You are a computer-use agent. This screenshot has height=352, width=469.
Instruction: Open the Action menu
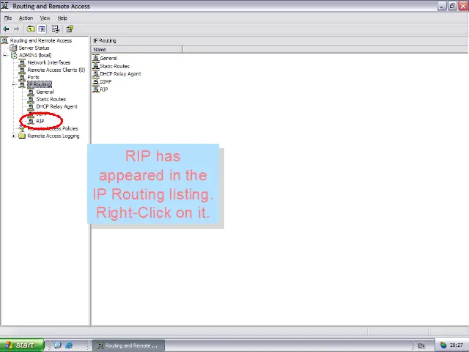pos(26,18)
